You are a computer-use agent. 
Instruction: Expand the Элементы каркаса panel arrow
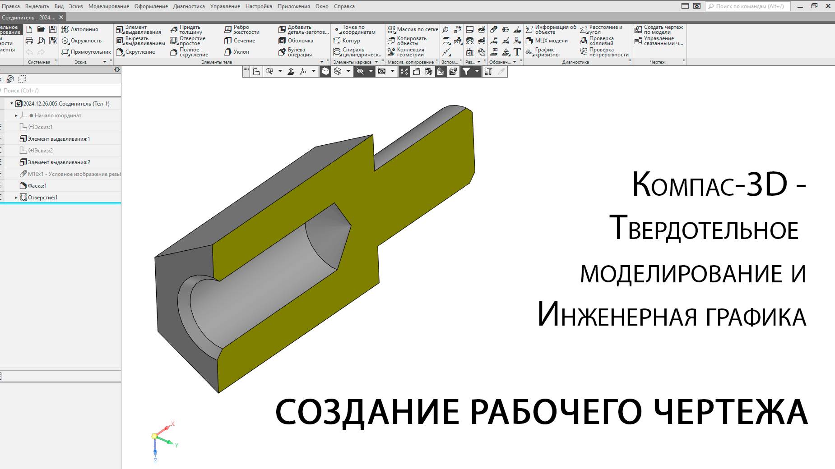[376, 62]
